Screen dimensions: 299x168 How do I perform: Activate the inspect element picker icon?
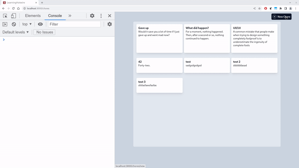5,16
